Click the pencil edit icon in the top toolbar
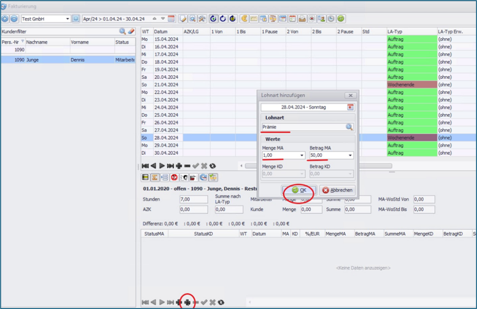The width and height of the screenshot is (477, 309). tap(183, 19)
